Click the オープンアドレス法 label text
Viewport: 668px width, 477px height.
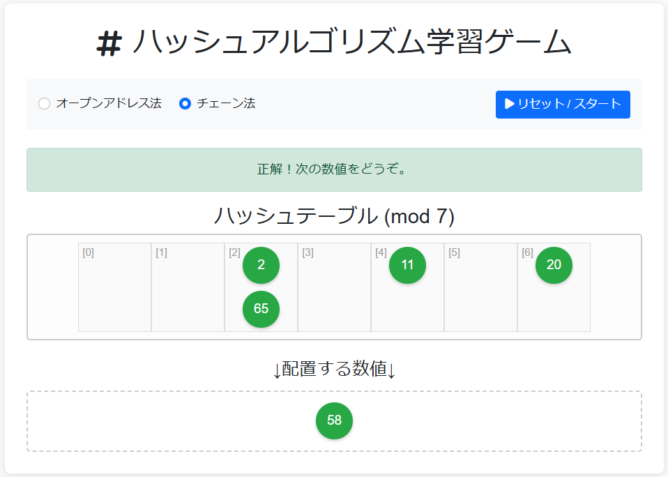point(109,104)
